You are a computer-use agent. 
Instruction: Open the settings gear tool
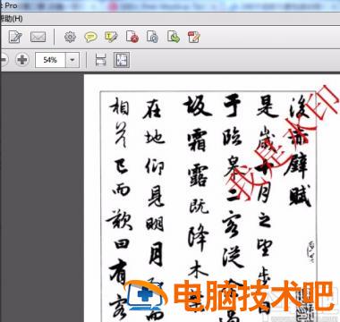[70, 37]
